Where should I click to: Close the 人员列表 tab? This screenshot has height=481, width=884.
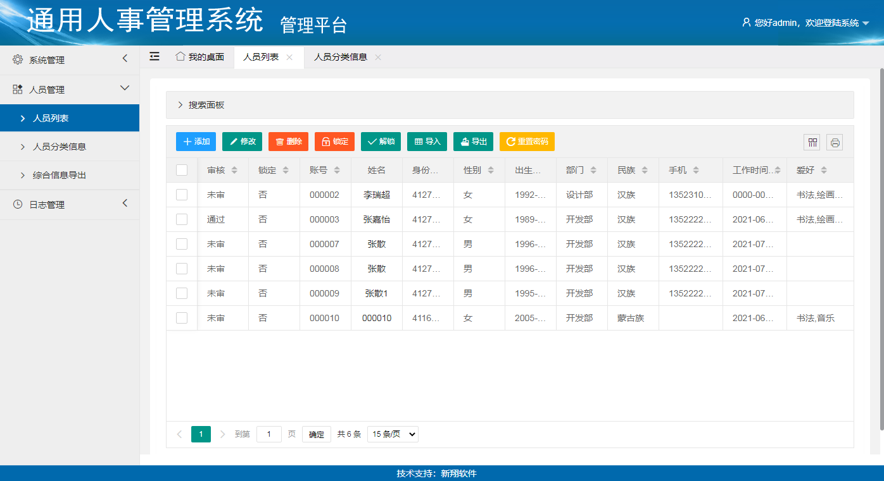(x=289, y=57)
